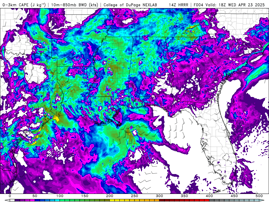The width and height of the screenshot is (269, 202).
Task: Click the colorbar label "500"
Action: coord(259,196)
